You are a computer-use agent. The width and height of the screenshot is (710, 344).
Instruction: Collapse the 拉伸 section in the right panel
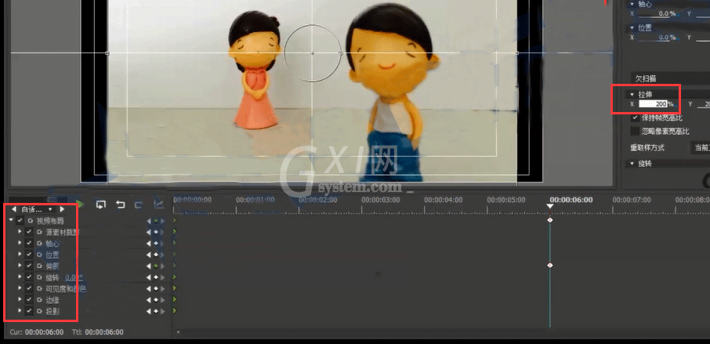point(632,94)
